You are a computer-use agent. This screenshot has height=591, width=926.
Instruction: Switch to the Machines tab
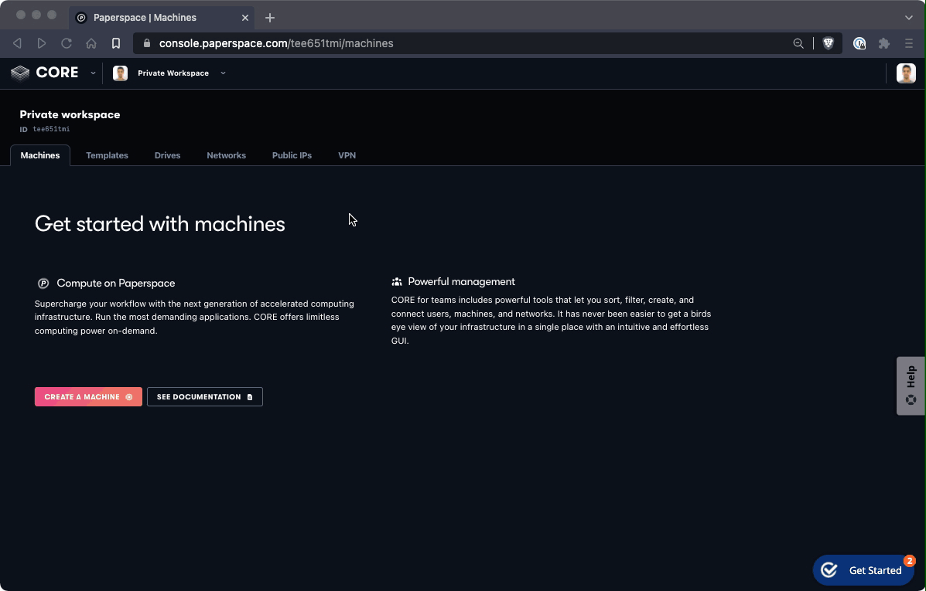40,156
